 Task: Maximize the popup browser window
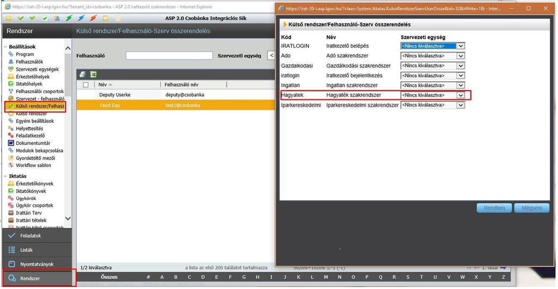pyautogui.click(x=529, y=8)
